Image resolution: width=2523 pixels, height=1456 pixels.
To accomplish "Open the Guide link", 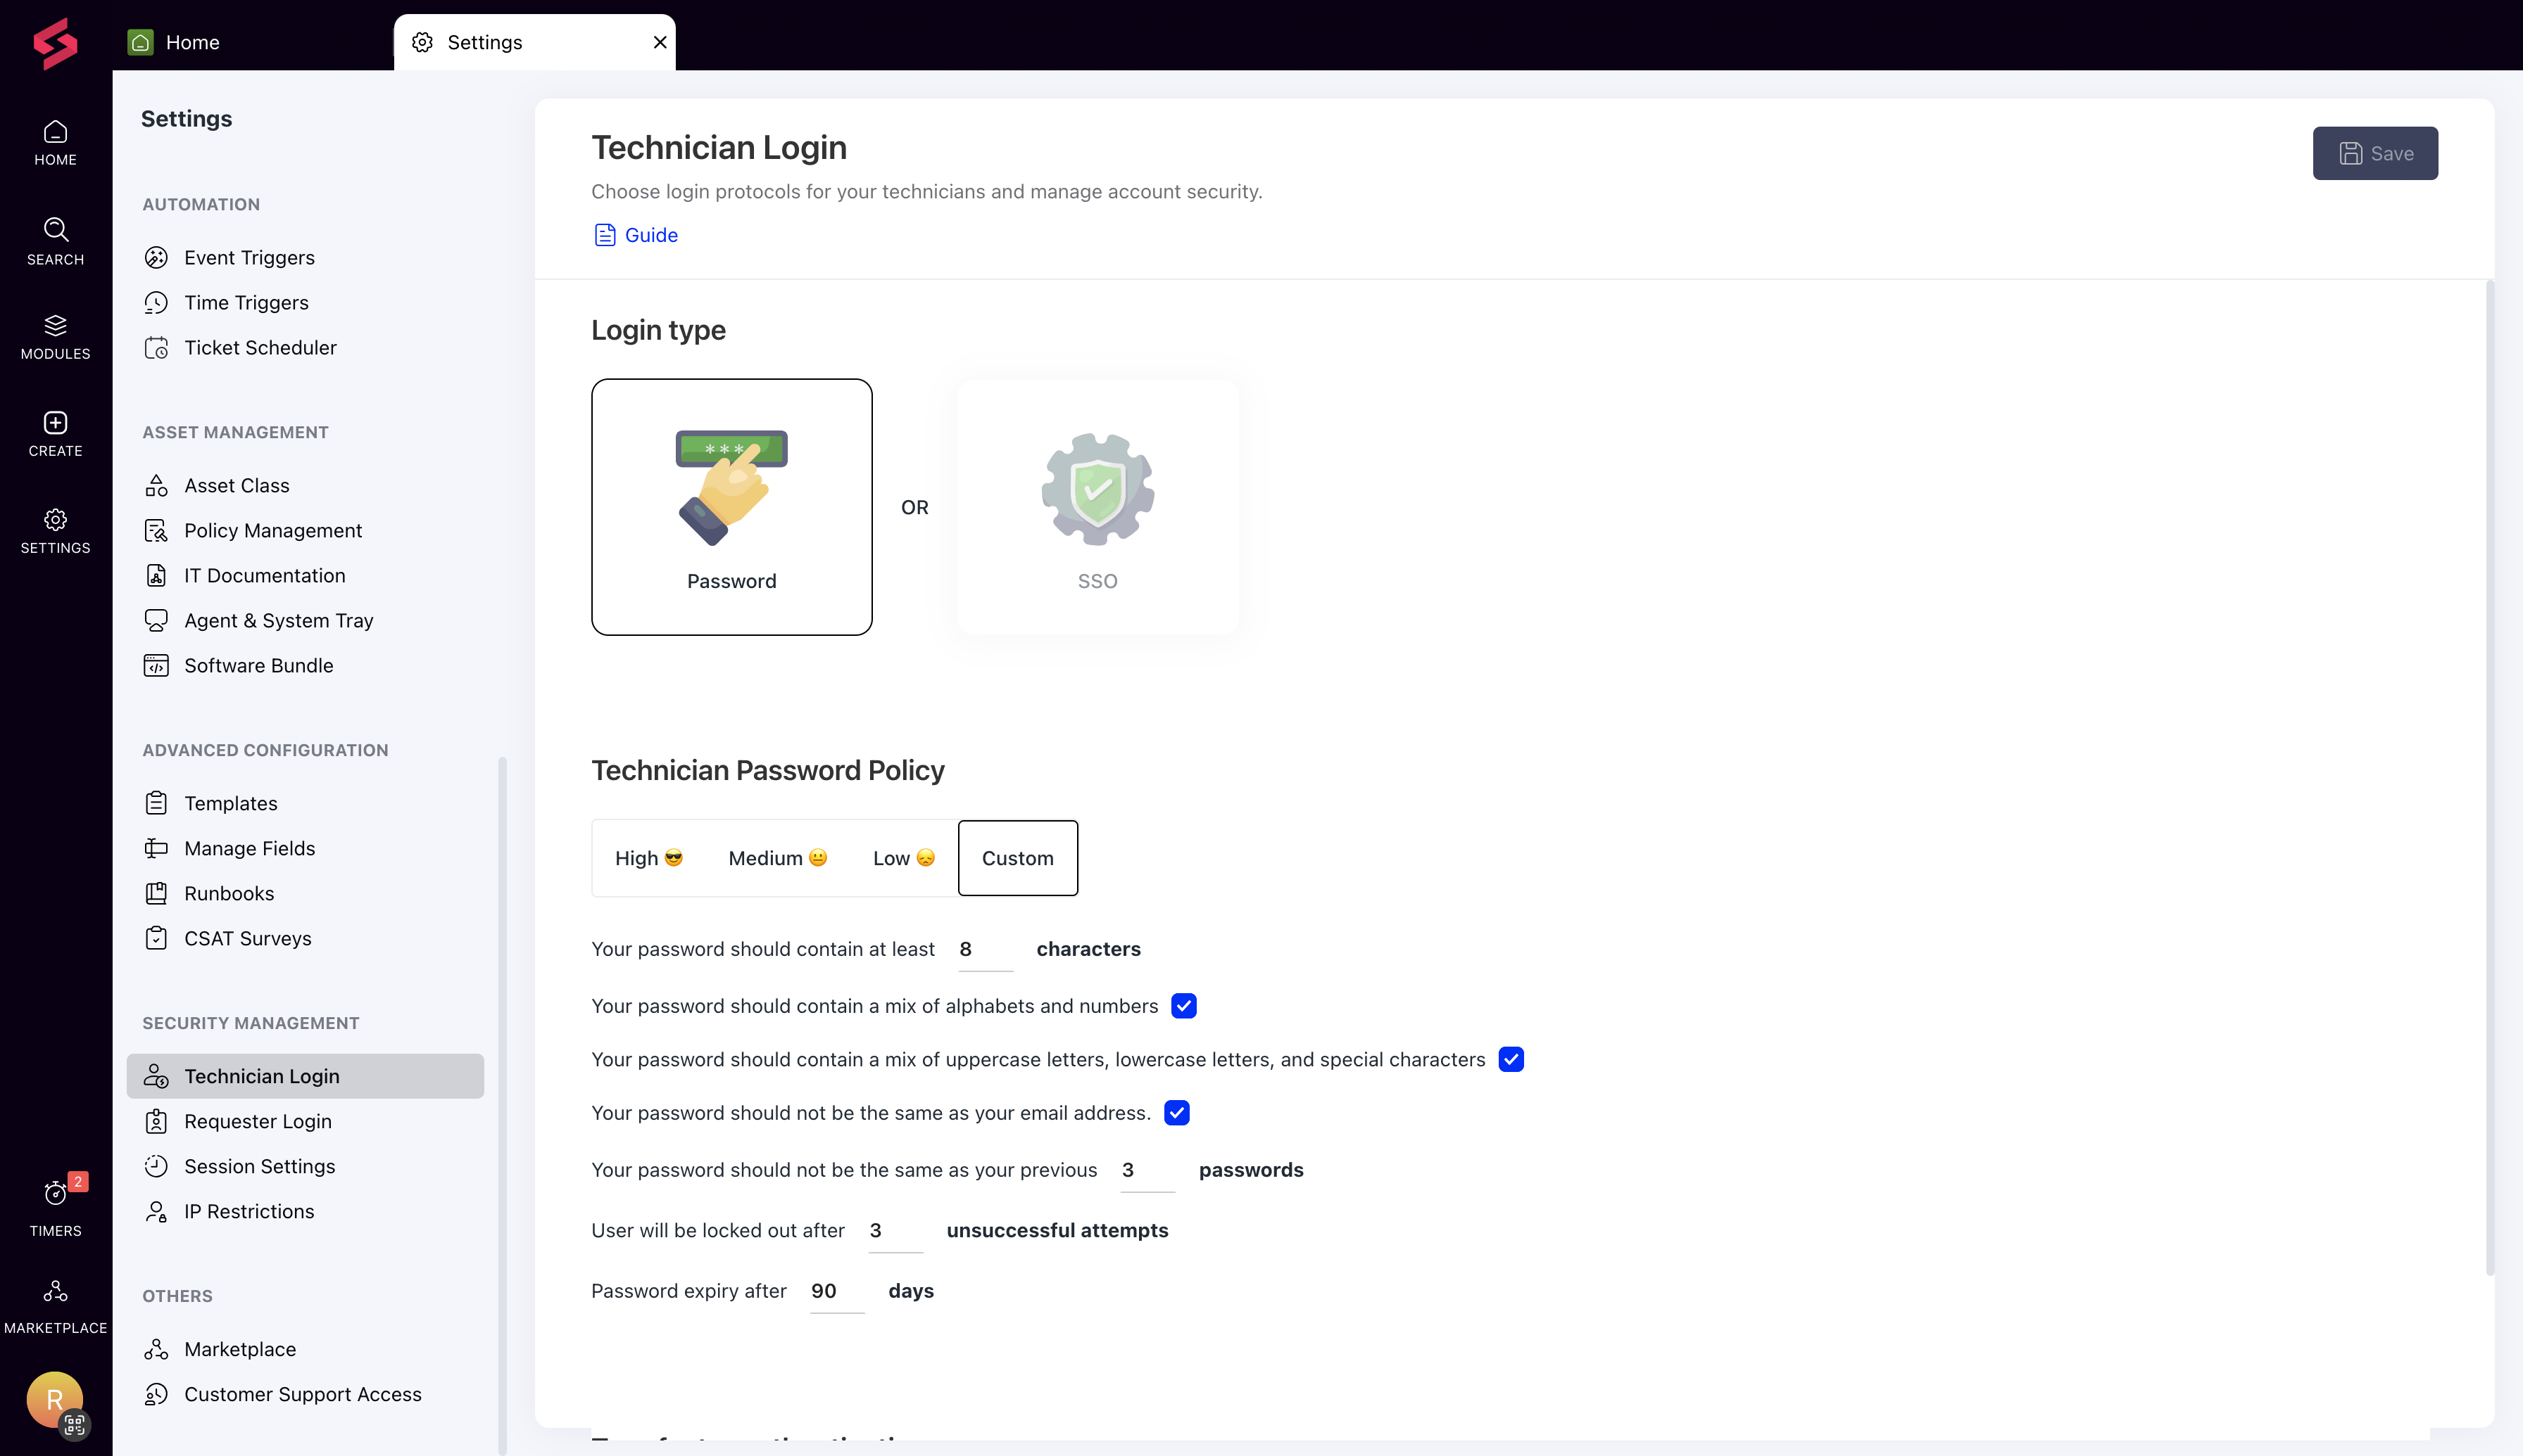I will (x=650, y=234).
